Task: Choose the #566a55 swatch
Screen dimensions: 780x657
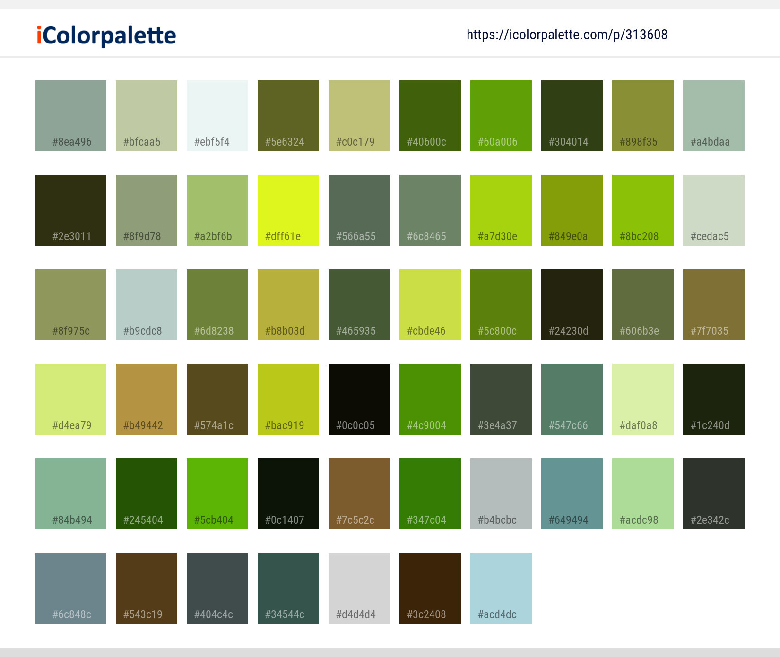Action: point(359,210)
